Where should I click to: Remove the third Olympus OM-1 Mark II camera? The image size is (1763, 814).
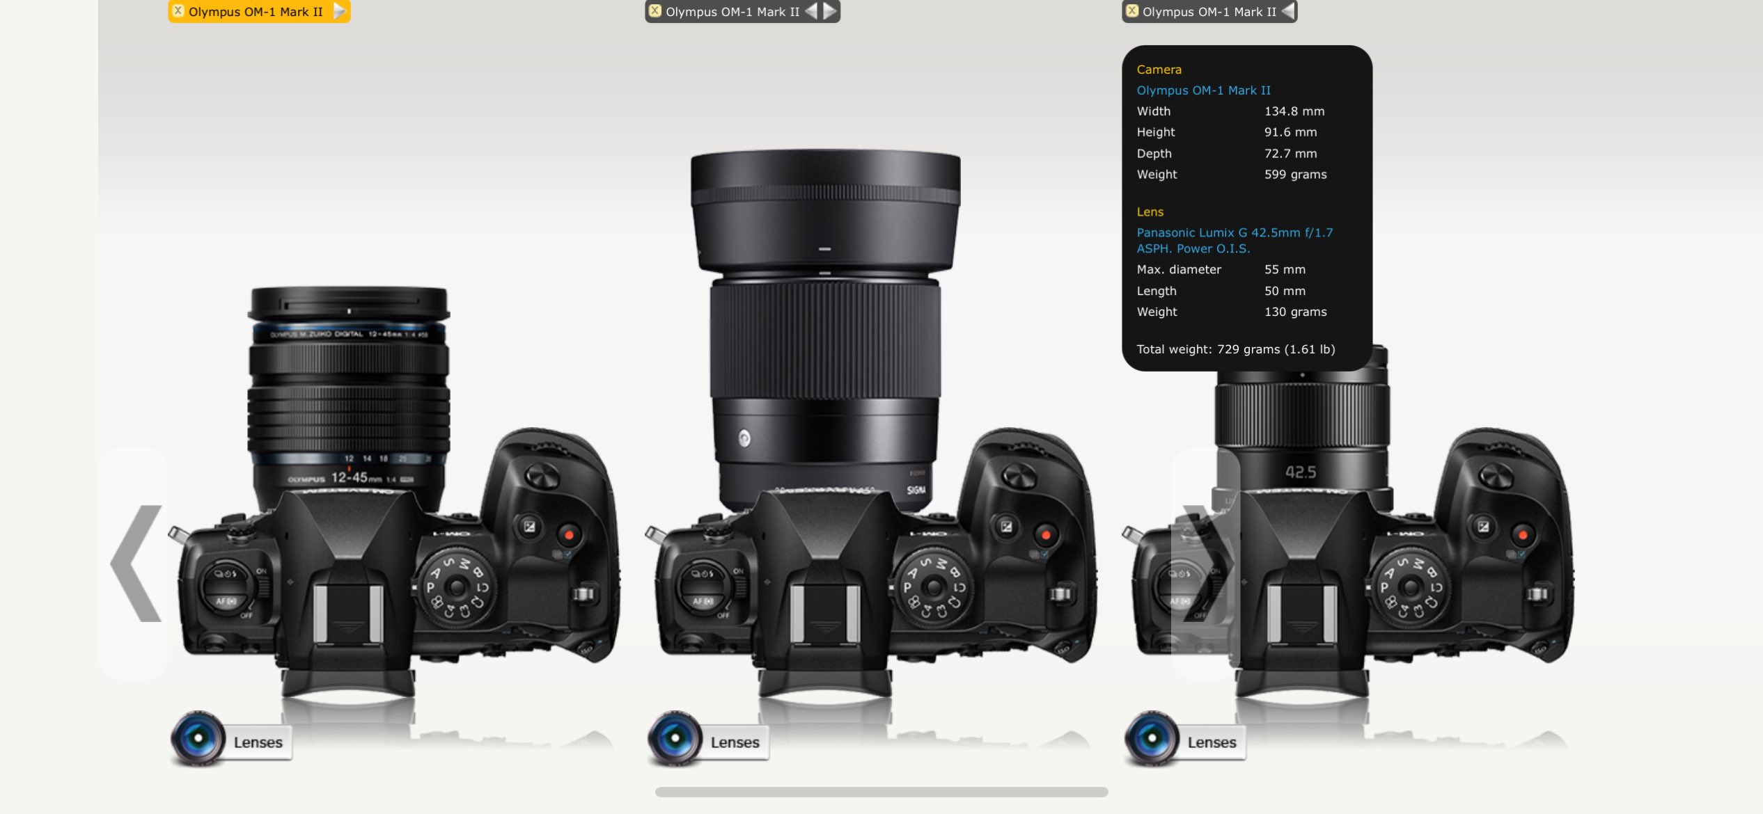[x=1131, y=11]
